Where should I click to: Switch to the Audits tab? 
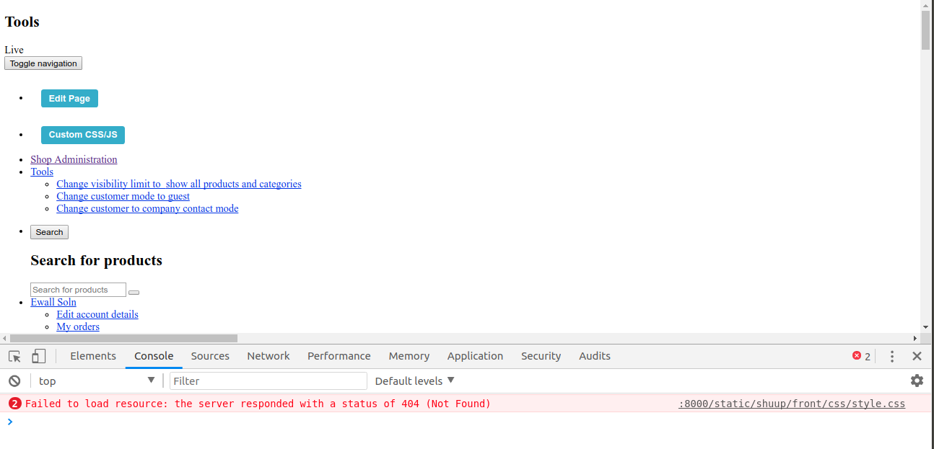594,356
